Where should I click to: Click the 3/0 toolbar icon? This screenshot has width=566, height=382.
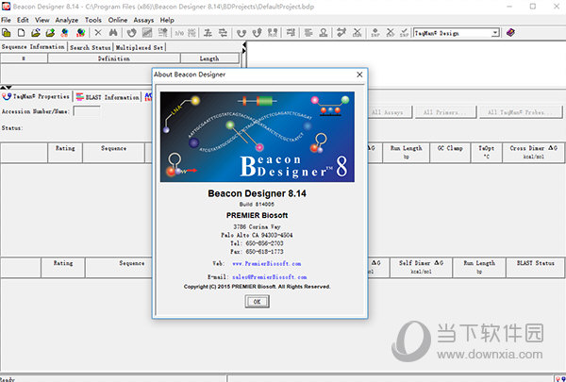coord(180,33)
